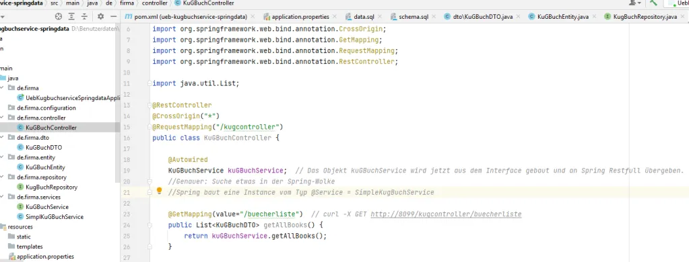Click 'firma' in the breadcrumb path

coord(127,3)
